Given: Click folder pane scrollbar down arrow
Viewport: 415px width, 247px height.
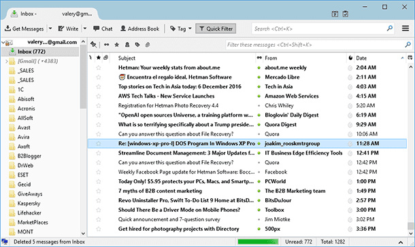Looking at the screenshot, I should click(x=83, y=233).
